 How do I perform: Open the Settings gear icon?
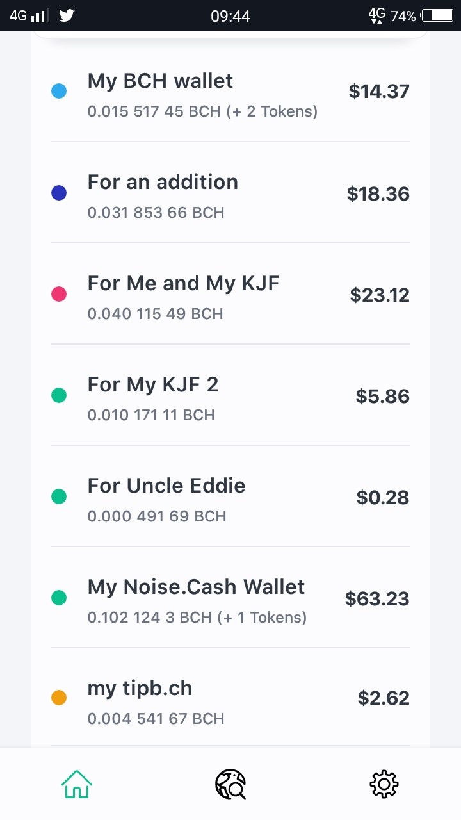pos(384,783)
